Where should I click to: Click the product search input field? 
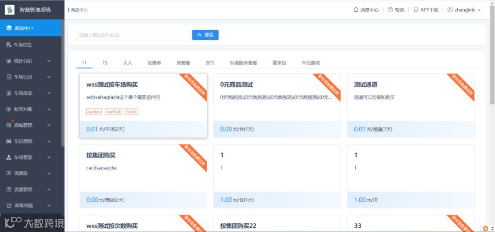132,35
